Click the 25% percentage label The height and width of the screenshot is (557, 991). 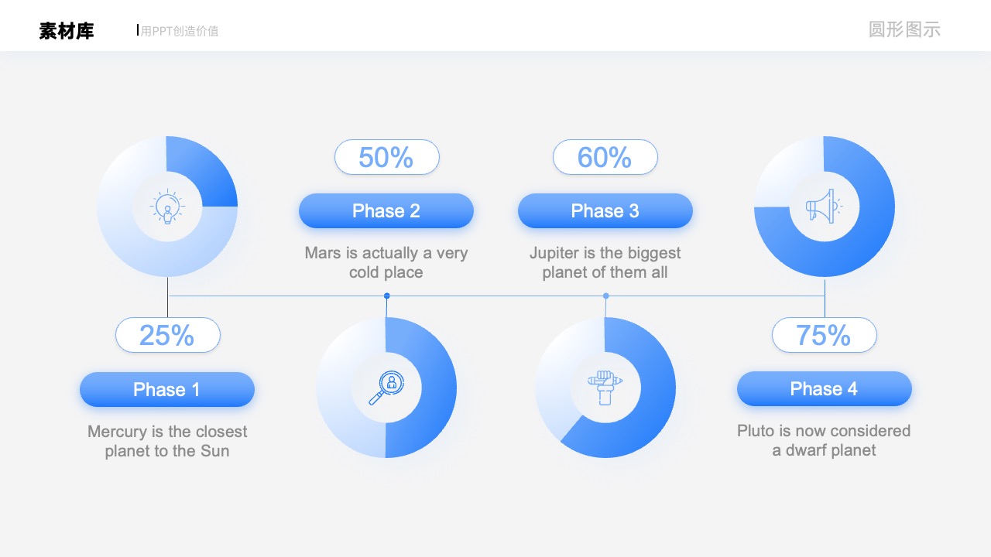pyautogui.click(x=168, y=335)
